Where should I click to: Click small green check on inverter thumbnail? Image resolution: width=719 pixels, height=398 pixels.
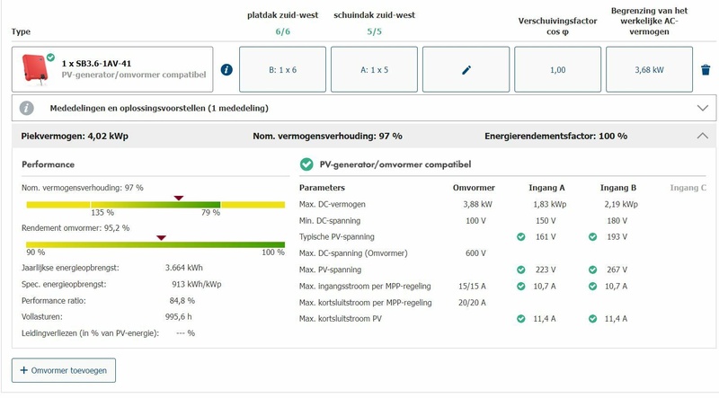tap(50, 57)
